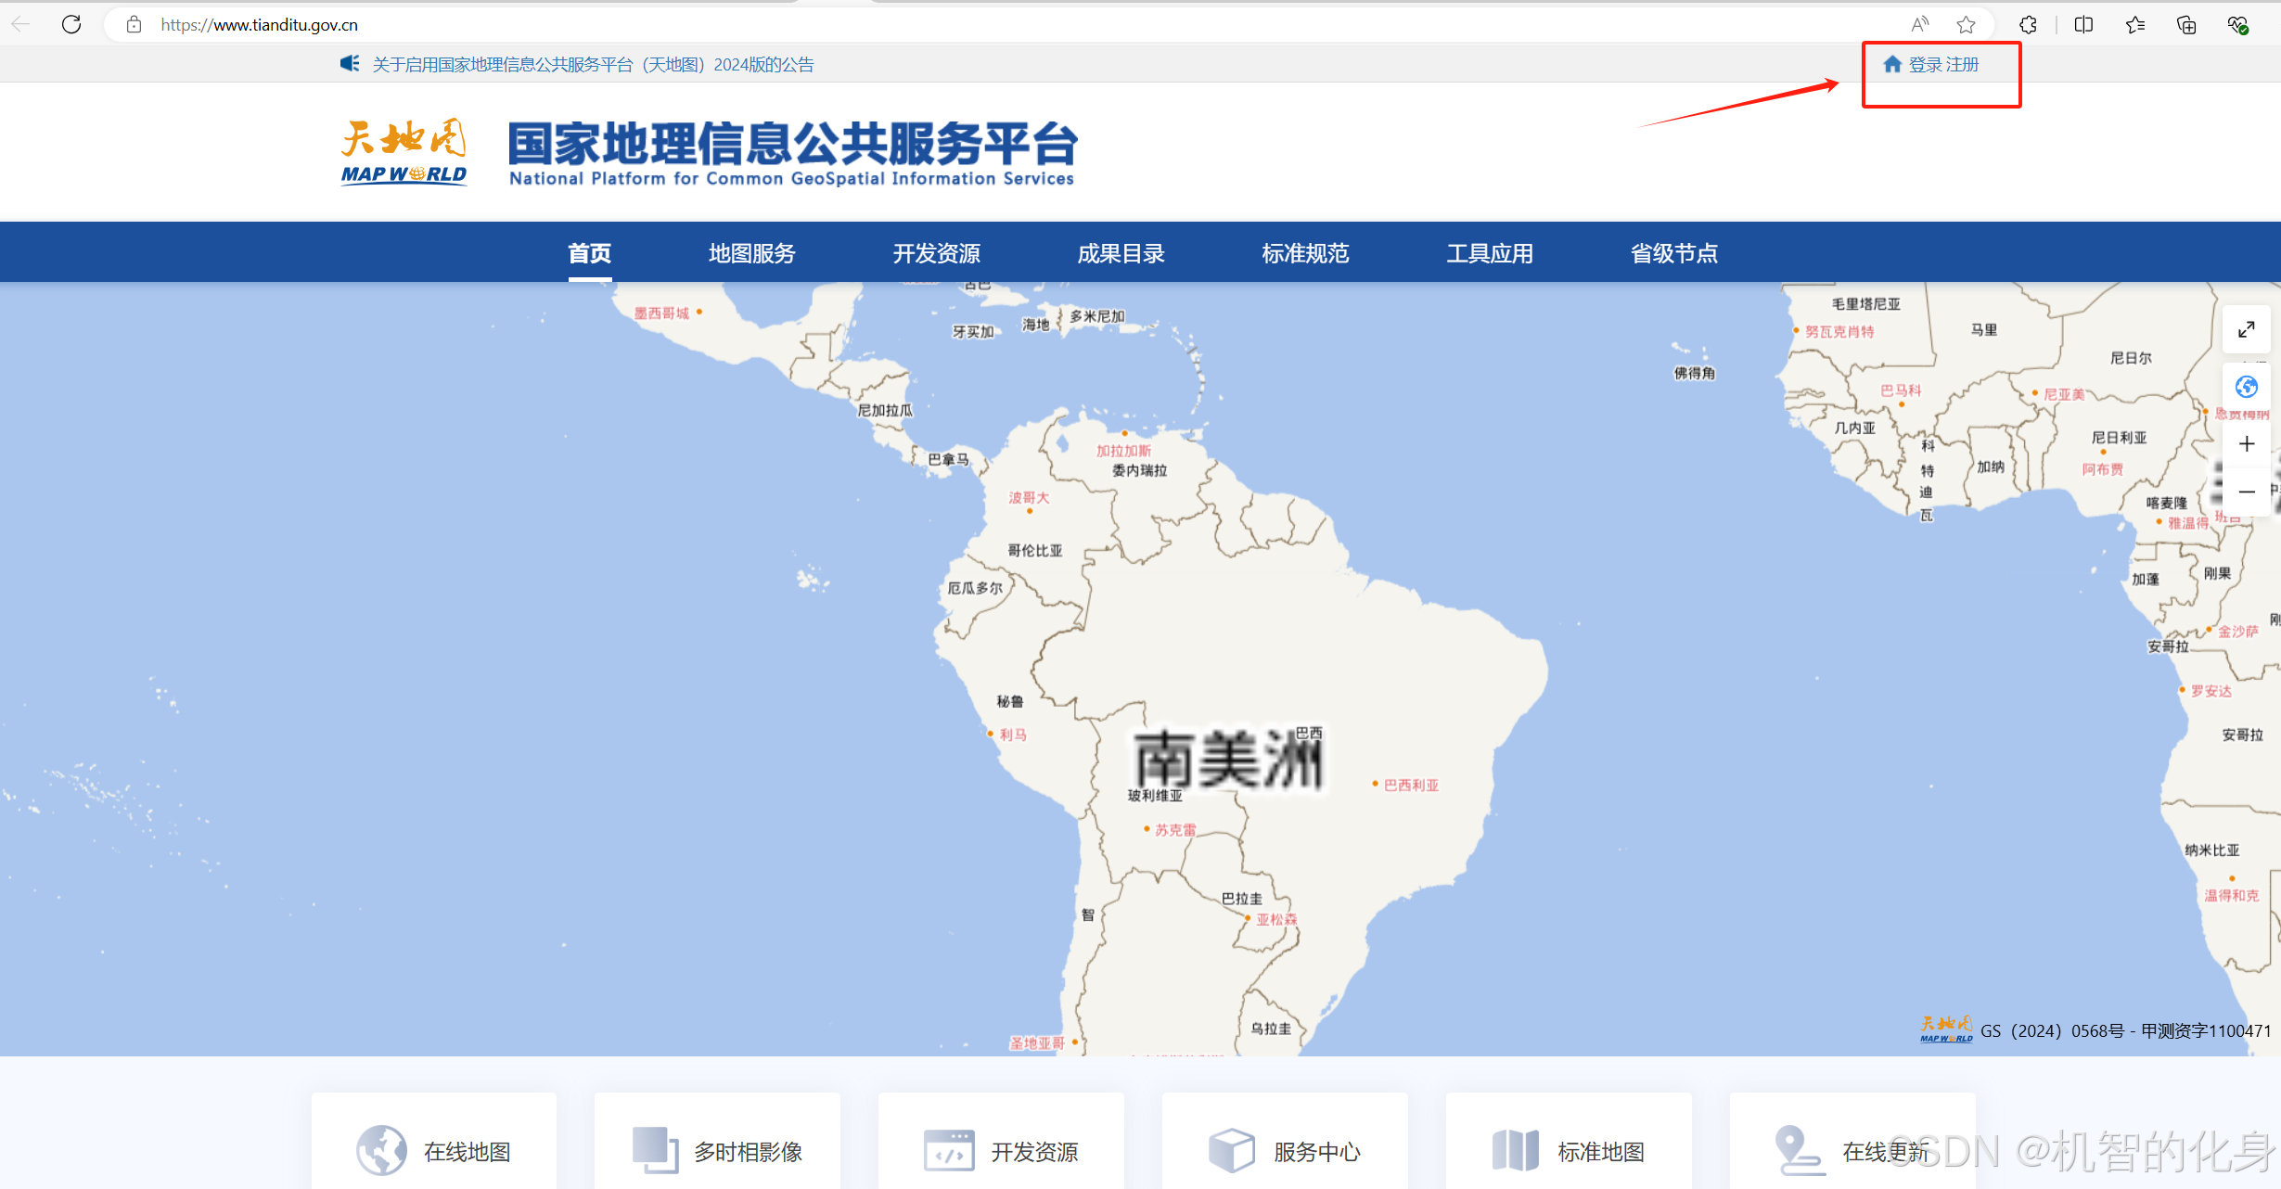Open browser collections icon
The image size is (2281, 1189).
click(2186, 25)
